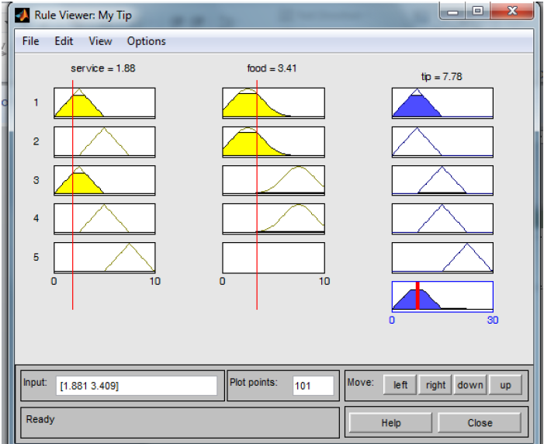This screenshot has width=544, height=444.
Task: Click the 'tip = 7.78' label
Action: coord(442,77)
